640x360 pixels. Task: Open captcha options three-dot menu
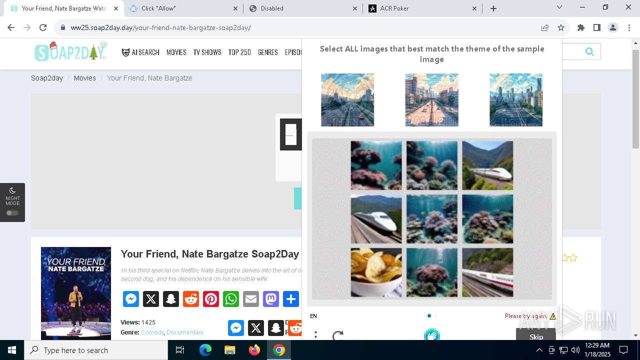click(x=315, y=335)
